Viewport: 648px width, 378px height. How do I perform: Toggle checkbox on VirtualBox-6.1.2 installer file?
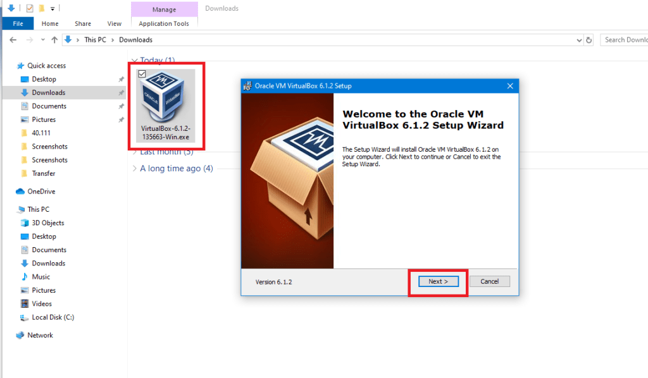tap(142, 74)
